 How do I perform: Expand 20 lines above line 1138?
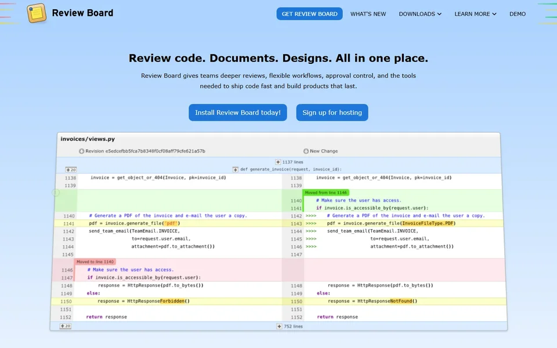71,170
